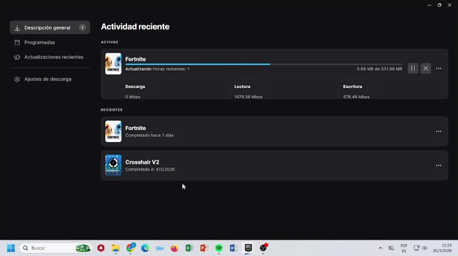
Task: Open Microsoft Edge from the taskbar
Action: pos(145,248)
